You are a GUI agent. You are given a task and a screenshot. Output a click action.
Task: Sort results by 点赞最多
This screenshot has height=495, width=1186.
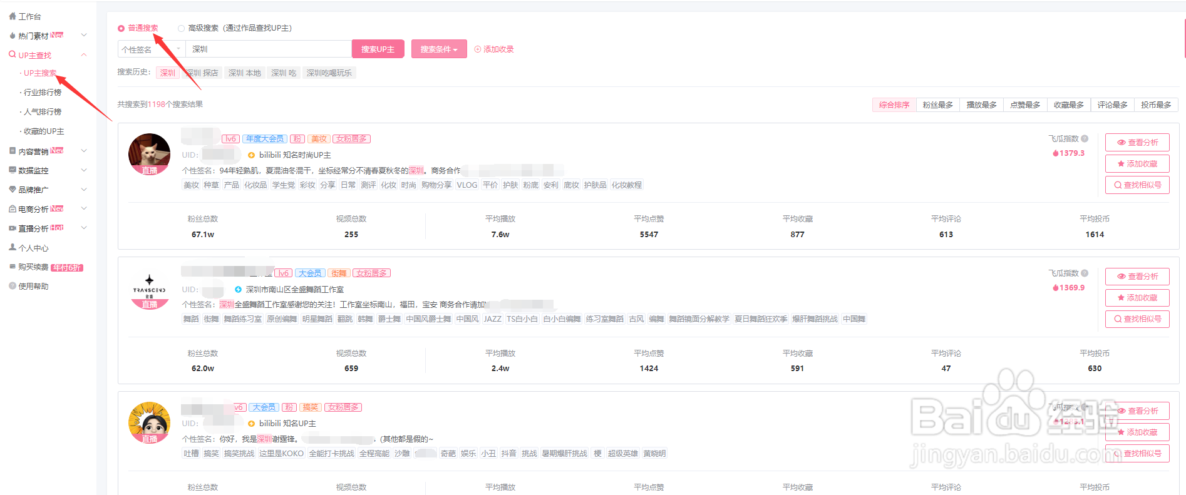point(1025,105)
